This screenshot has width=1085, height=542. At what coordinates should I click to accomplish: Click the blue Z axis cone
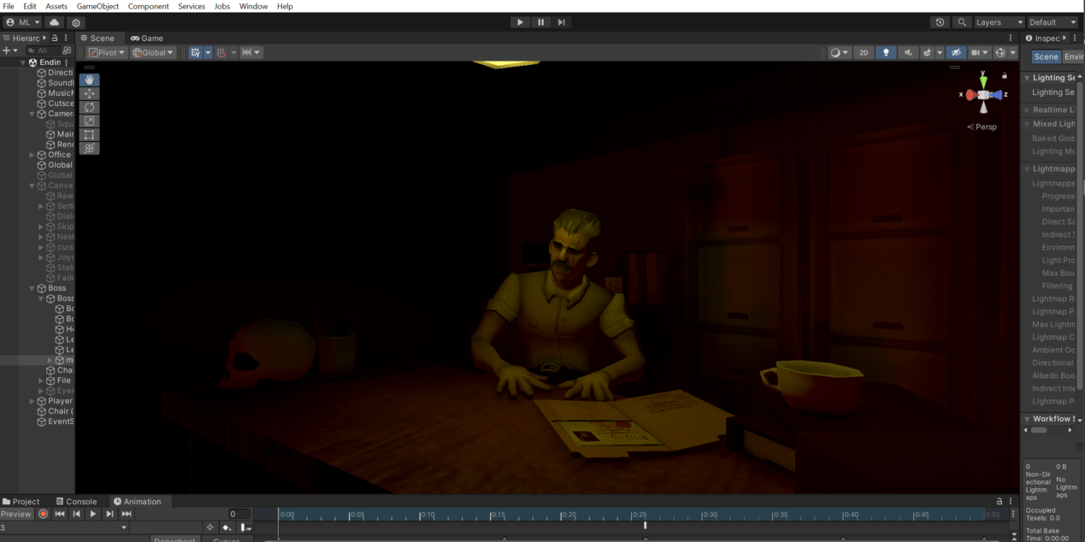click(x=997, y=95)
